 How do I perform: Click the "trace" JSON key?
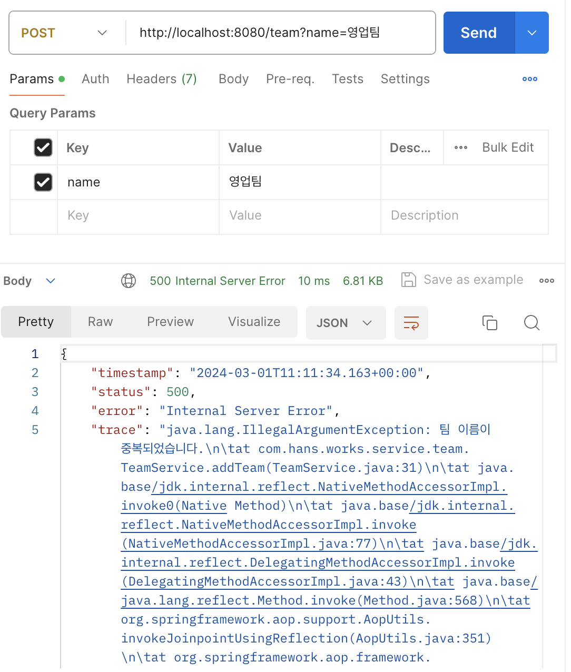coord(117,430)
